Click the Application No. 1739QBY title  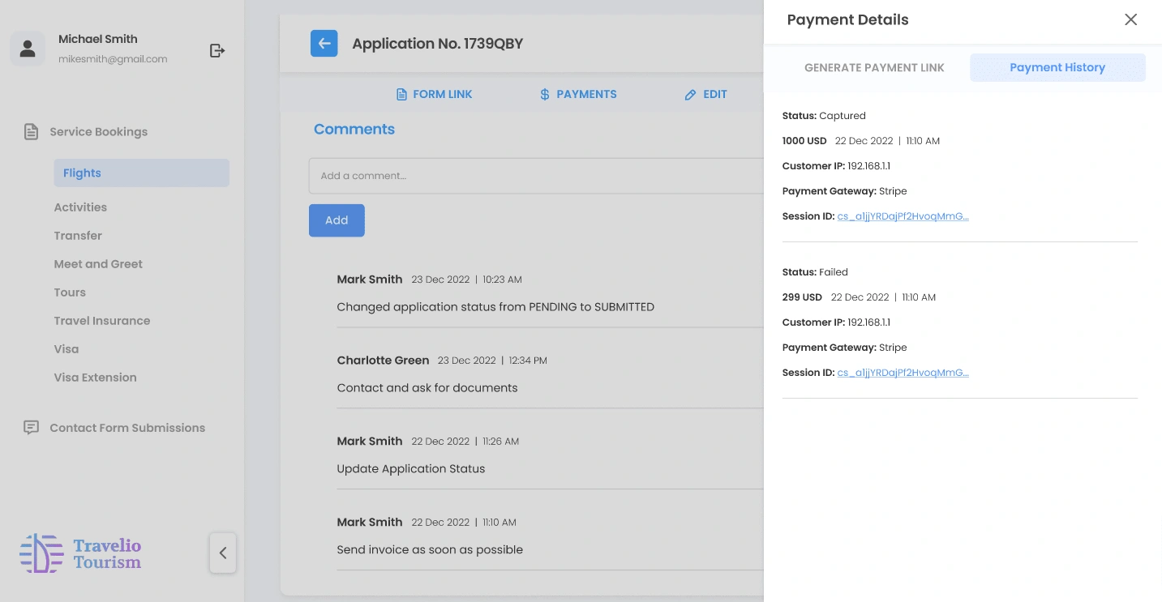(x=438, y=44)
